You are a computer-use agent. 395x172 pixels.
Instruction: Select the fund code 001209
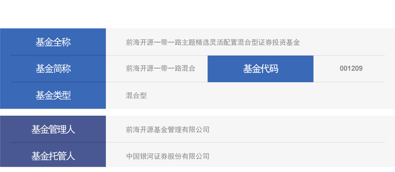[351, 68]
